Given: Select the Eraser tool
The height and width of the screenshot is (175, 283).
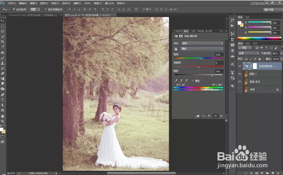Looking at the screenshot, I should pos(3,74).
